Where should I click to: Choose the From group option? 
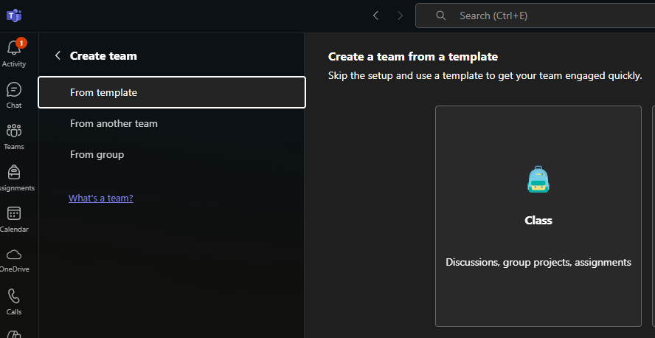coord(97,154)
